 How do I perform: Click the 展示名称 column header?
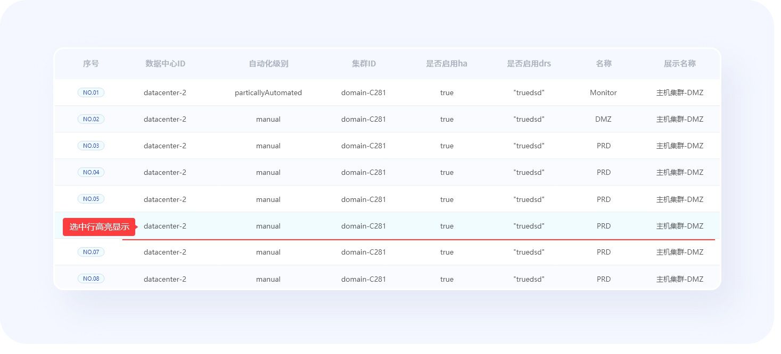(680, 64)
